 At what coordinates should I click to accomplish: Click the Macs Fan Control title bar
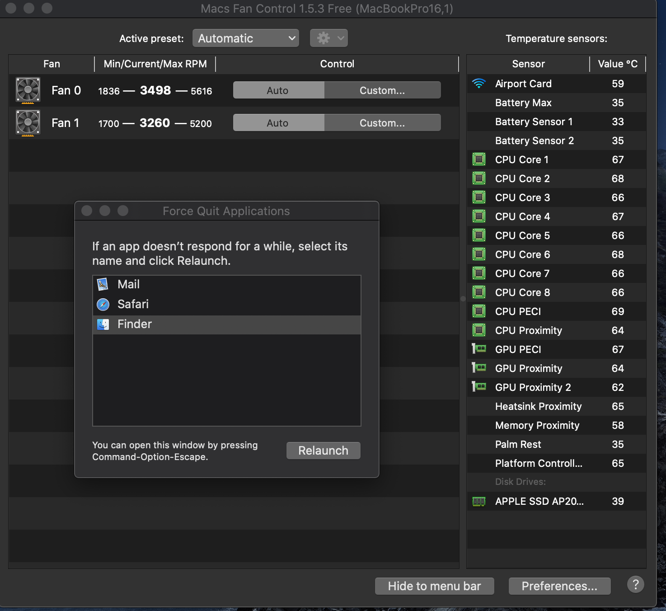(327, 9)
